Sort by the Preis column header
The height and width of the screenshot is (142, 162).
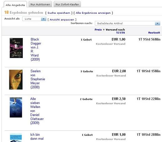pos(98,30)
